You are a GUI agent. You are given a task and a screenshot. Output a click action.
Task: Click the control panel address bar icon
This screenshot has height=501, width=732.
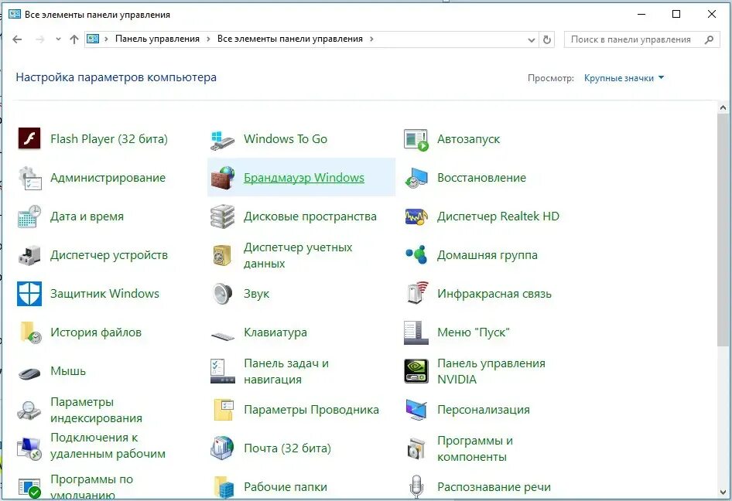click(x=93, y=39)
